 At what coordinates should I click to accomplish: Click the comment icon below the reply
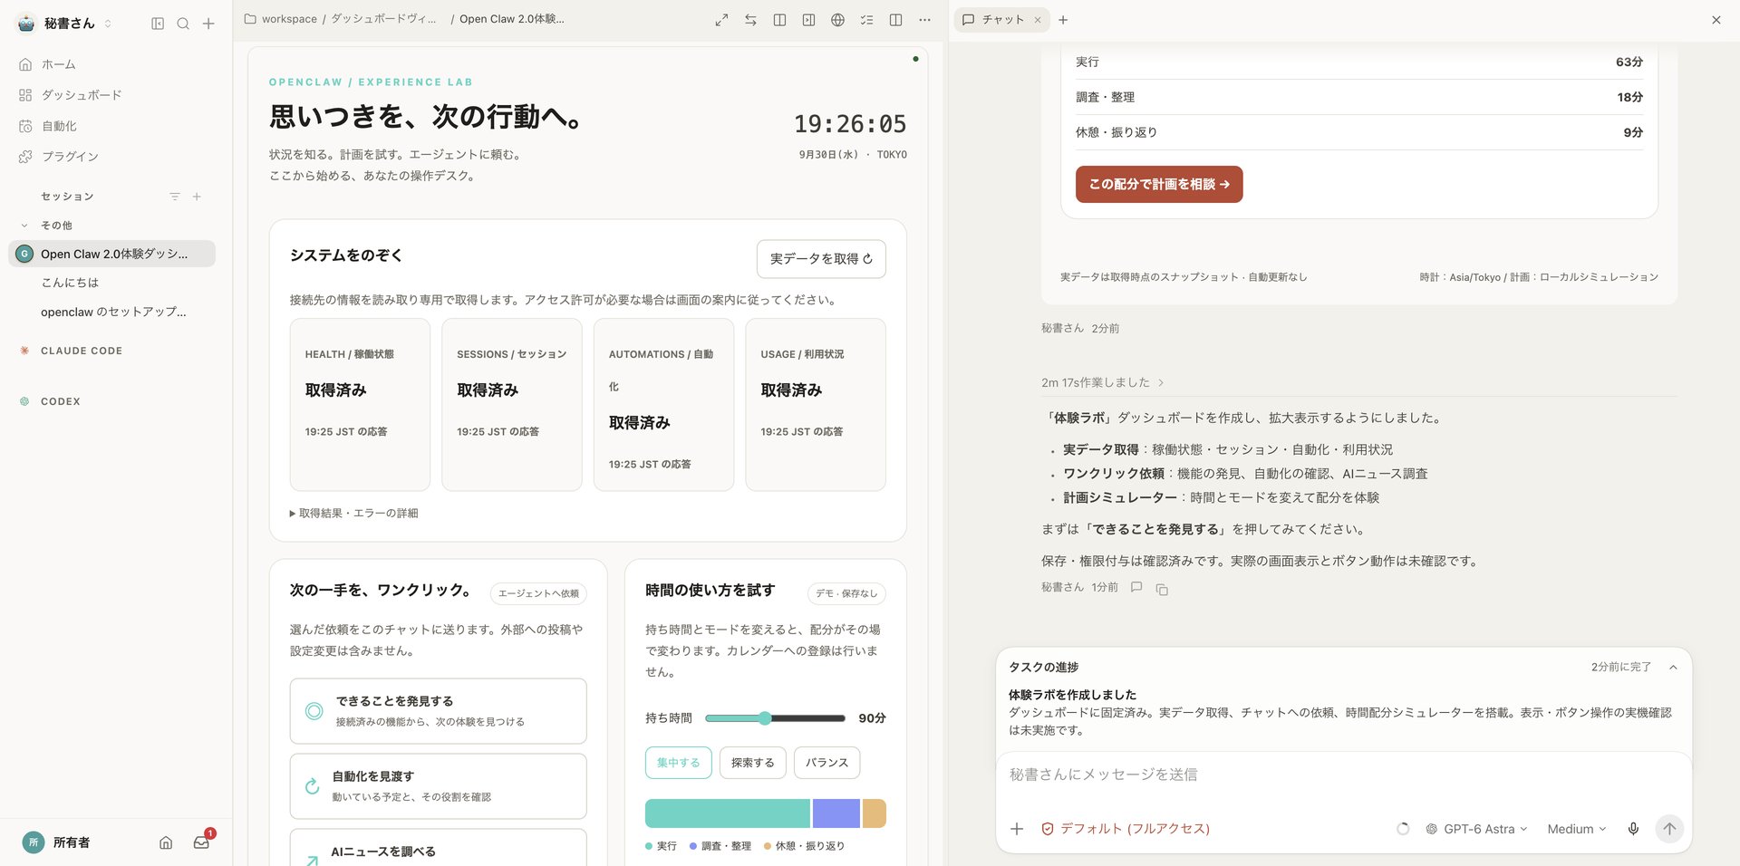point(1136,587)
